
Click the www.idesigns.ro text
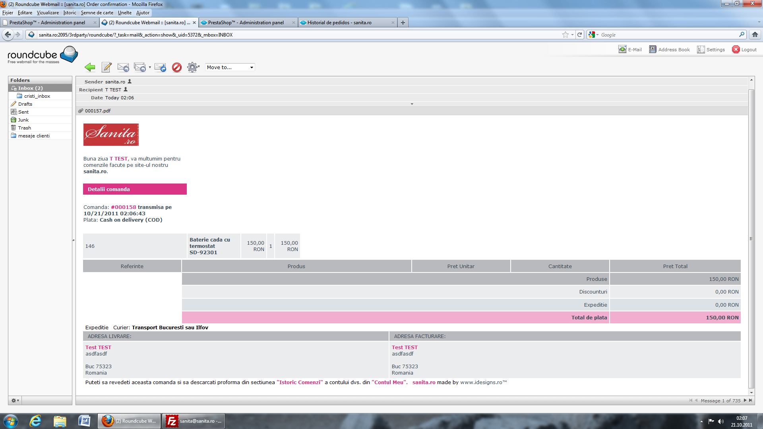click(483, 382)
